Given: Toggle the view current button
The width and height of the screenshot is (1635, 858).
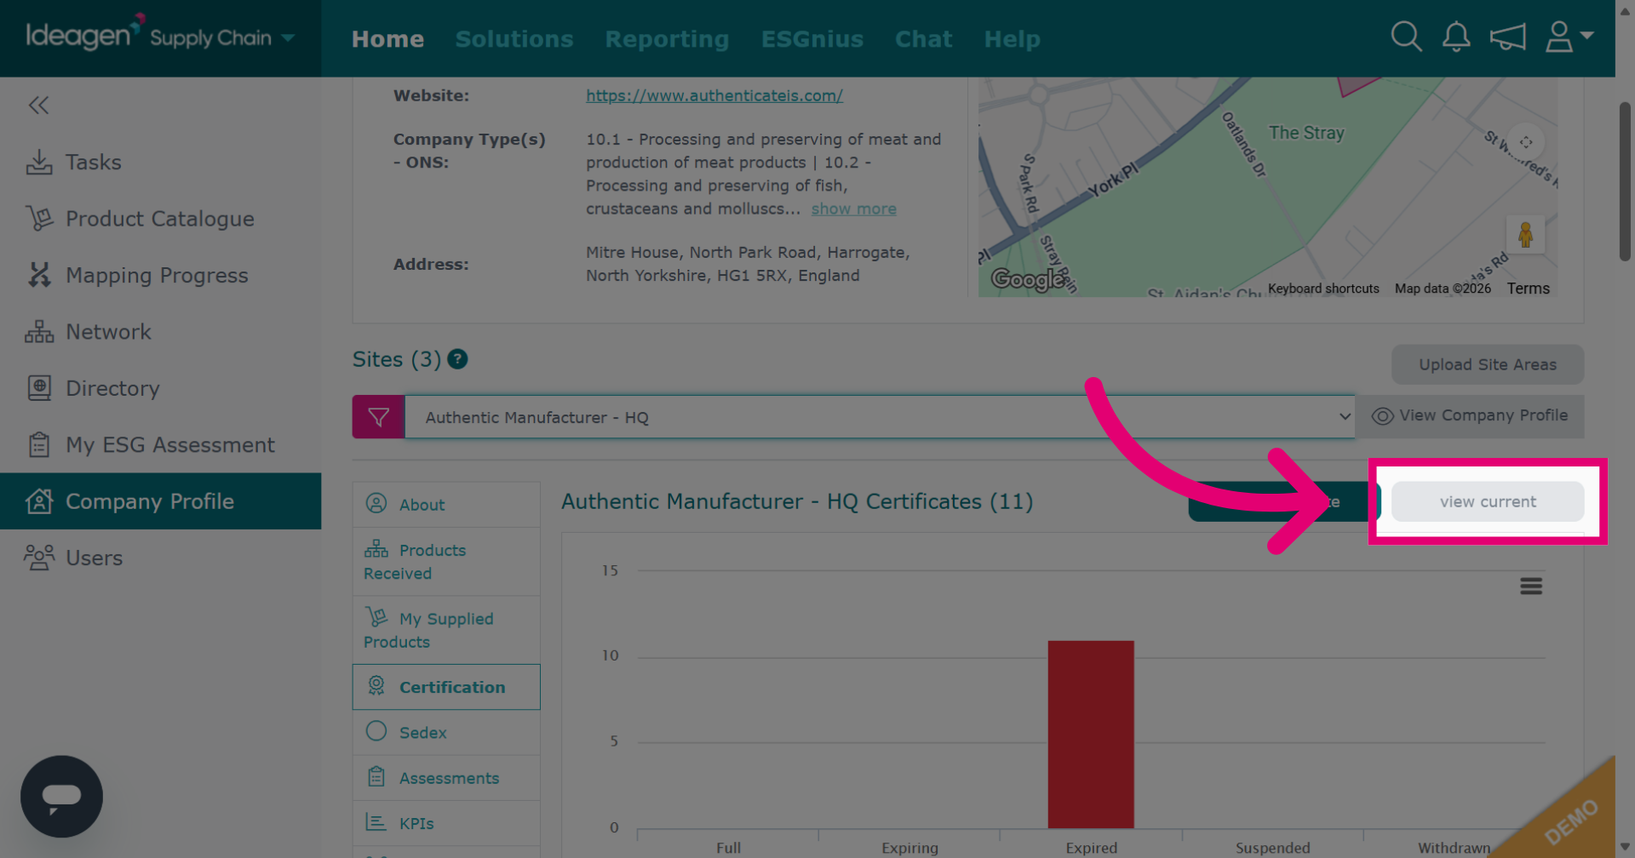Looking at the screenshot, I should (1488, 501).
